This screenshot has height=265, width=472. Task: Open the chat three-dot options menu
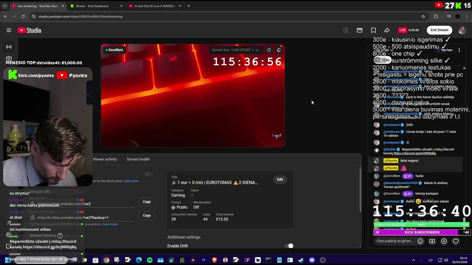459,50
